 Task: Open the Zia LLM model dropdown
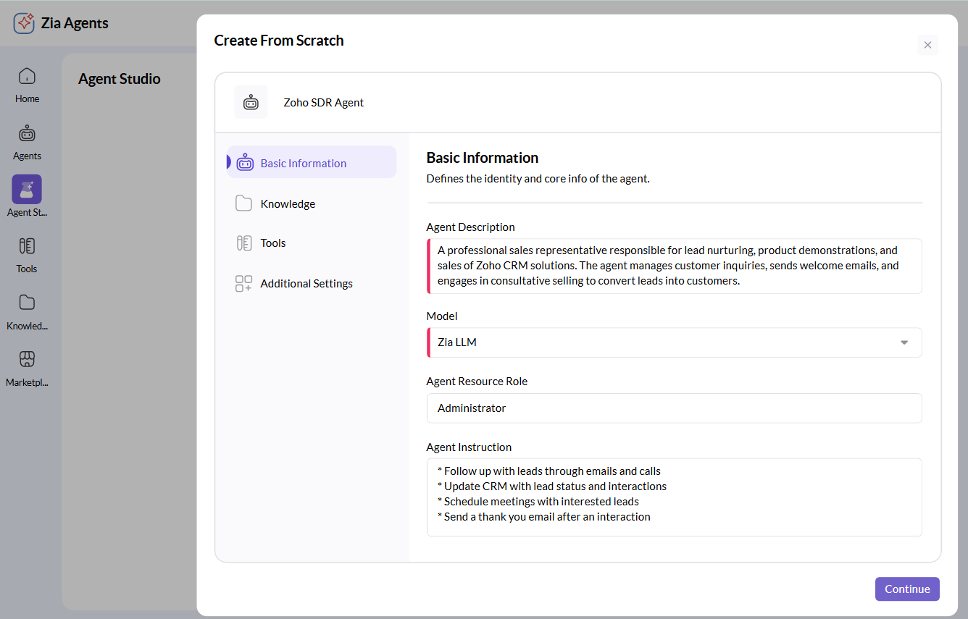(904, 342)
